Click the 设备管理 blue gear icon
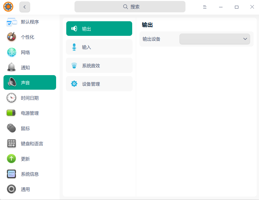 (74, 84)
